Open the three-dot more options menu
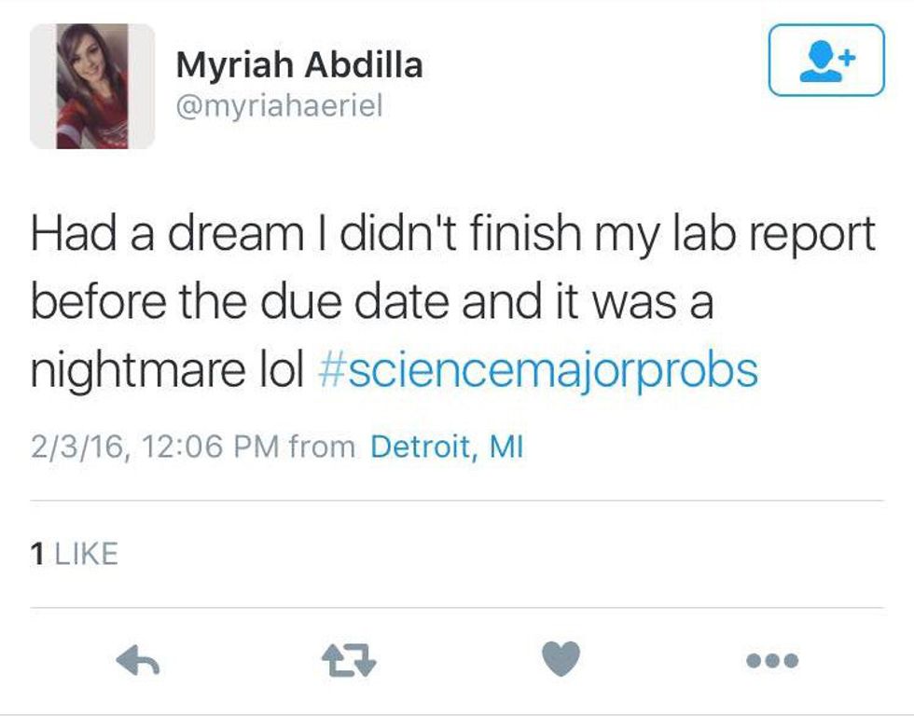This screenshot has width=914, height=716. pos(773,661)
